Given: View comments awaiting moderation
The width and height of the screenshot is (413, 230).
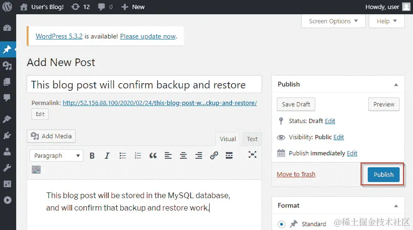Looking at the screenshot, I should click(x=105, y=7).
